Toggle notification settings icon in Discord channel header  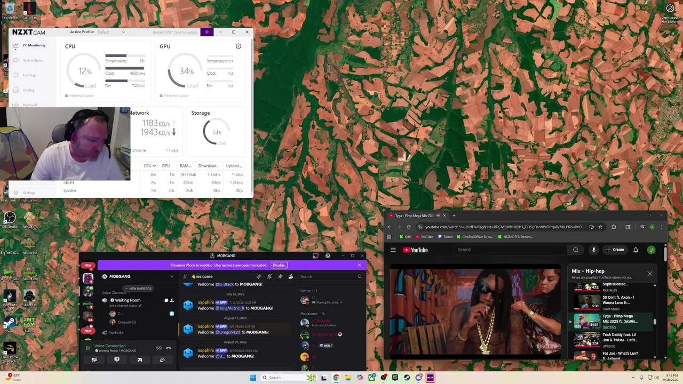point(269,276)
